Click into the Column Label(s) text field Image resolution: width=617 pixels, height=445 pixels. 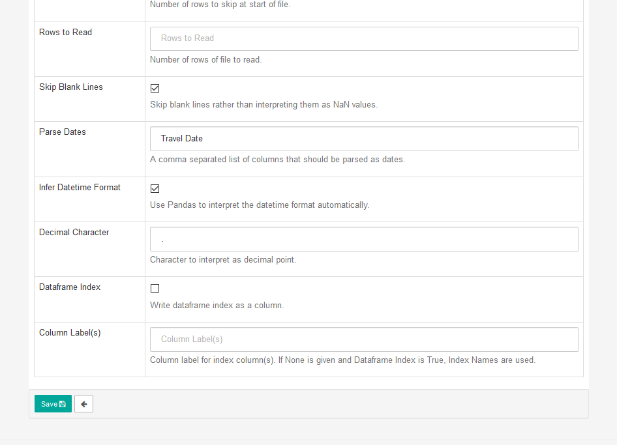coord(364,339)
